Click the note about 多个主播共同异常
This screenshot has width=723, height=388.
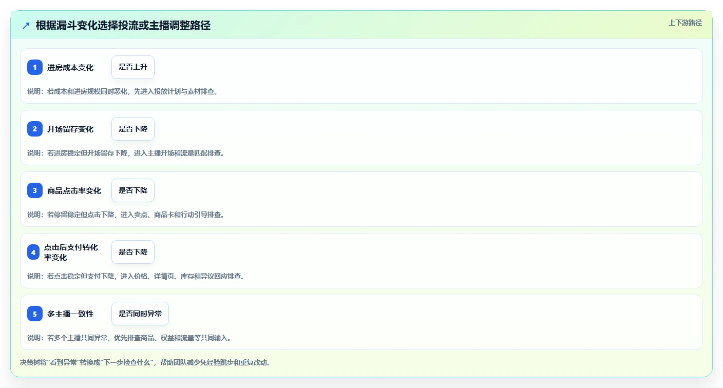[x=129, y=338]
